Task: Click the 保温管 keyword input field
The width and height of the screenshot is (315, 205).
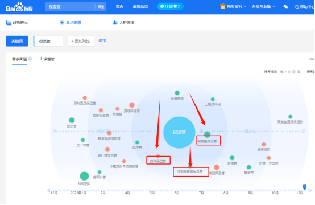Action: pos(48,41)
